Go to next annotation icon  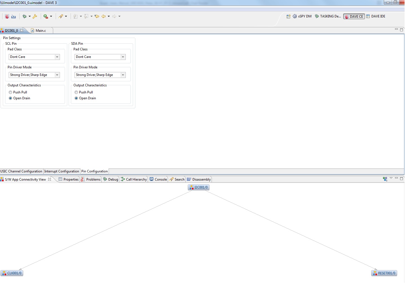tap(75, 16)
